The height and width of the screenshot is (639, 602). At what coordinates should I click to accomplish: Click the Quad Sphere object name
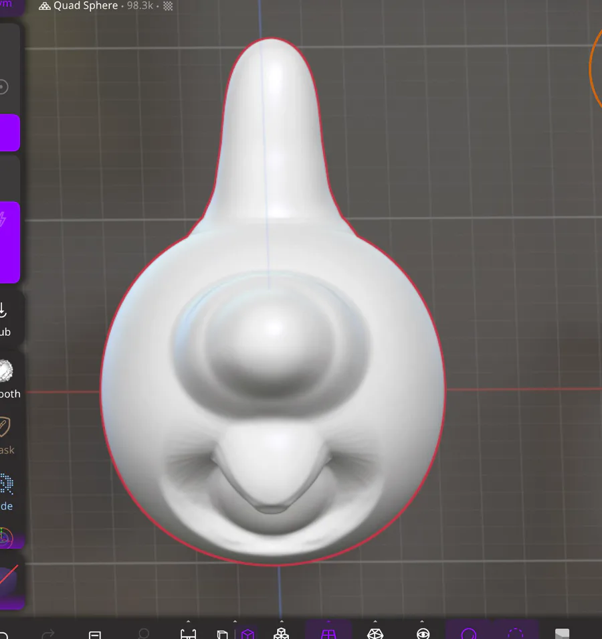coord(86,6)
